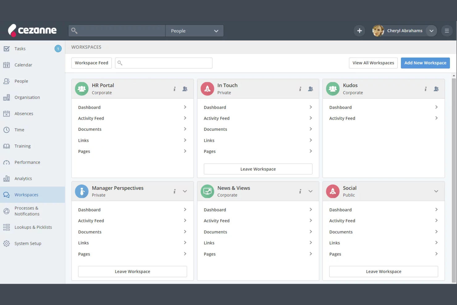Expand Social workspace chevron menu

coord(436,191)
